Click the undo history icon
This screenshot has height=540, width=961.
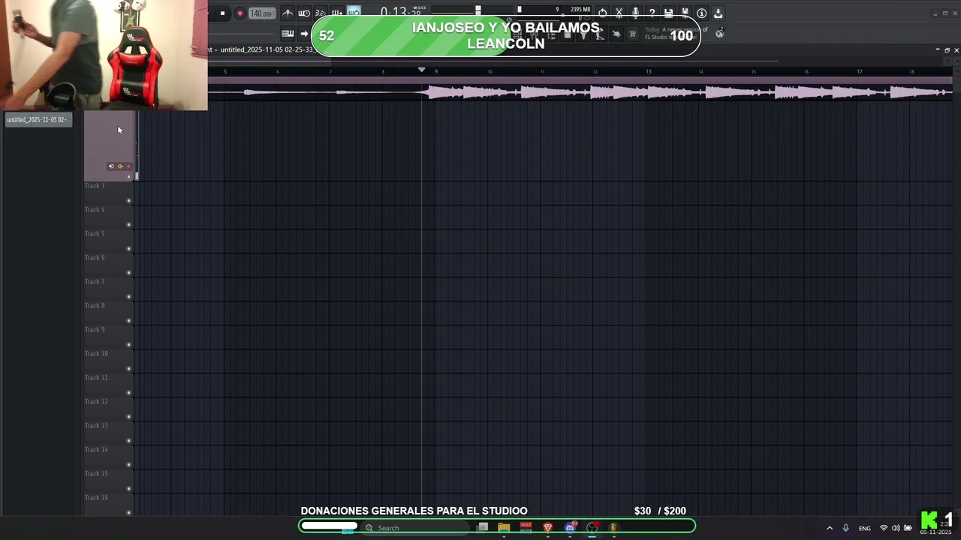point(602,13)
